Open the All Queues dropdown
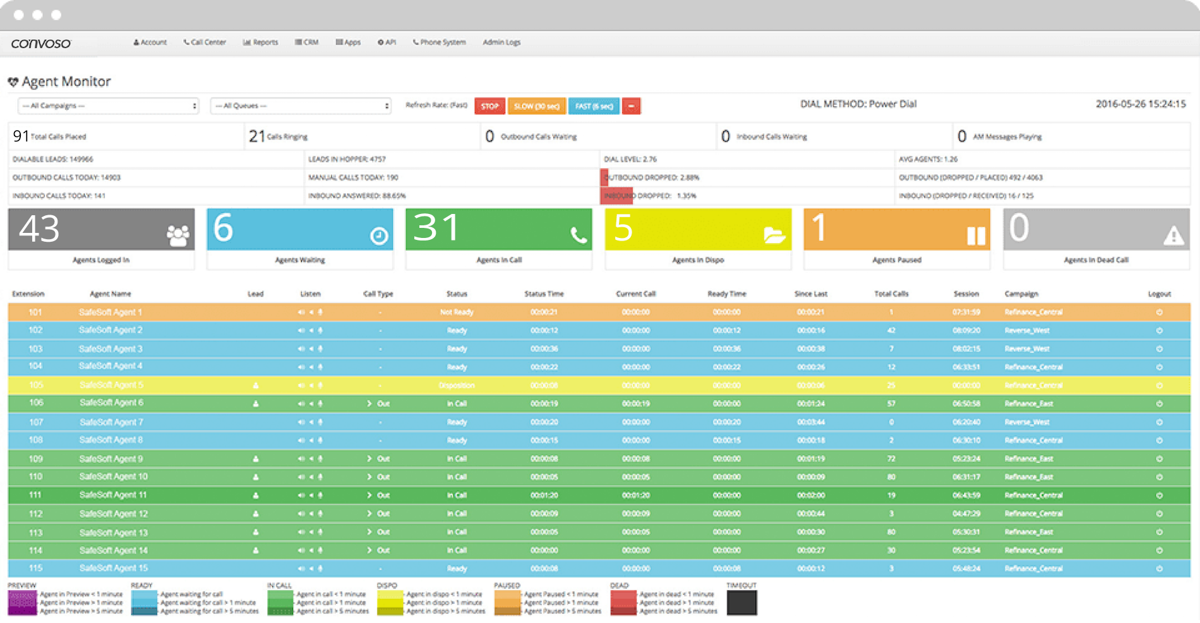 click(x=301, y=106)
